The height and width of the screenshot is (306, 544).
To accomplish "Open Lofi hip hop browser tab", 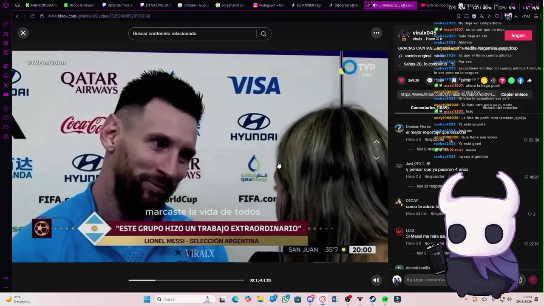I will click(436, 5).
